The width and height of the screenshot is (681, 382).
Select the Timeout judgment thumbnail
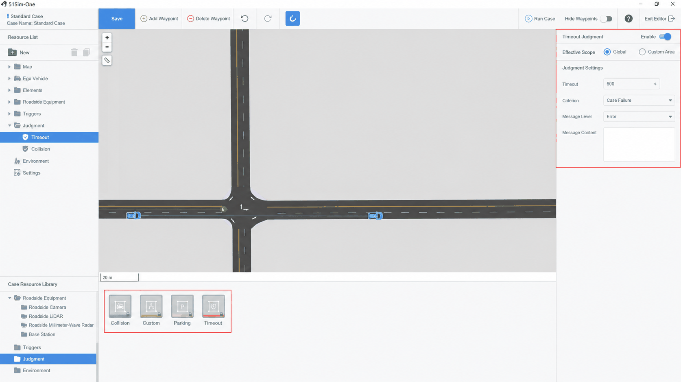click(x=213, y=306)
